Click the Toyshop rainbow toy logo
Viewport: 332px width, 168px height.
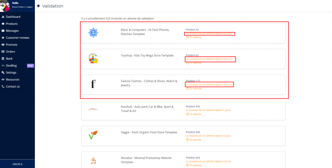pyautogui.click(x=93, y=58)
